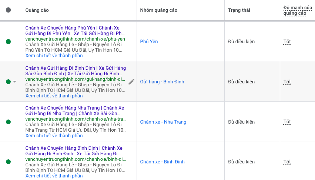Click green status dot of Nha Trang ad
Screen dimensions: 315x180
(9, 122)
